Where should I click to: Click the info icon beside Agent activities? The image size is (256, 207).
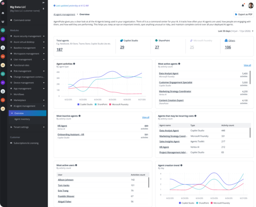coord(74,64)
